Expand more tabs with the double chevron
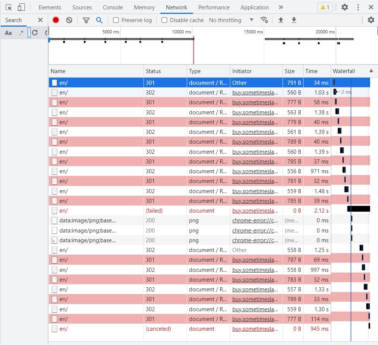The height and width of the screenshot is (345, 378). [281, 7]
